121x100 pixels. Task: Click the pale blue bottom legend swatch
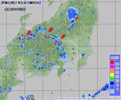[x=112, y=92]
